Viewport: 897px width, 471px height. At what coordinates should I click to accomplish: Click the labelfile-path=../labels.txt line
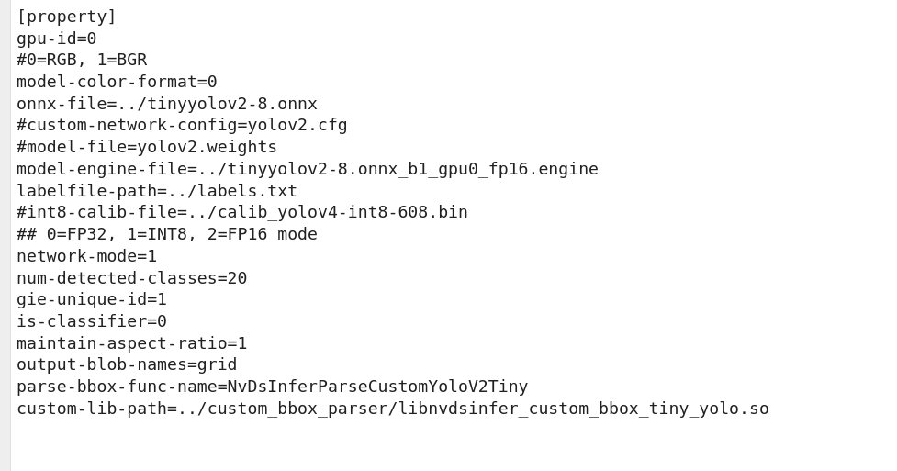tap(157, 191)
